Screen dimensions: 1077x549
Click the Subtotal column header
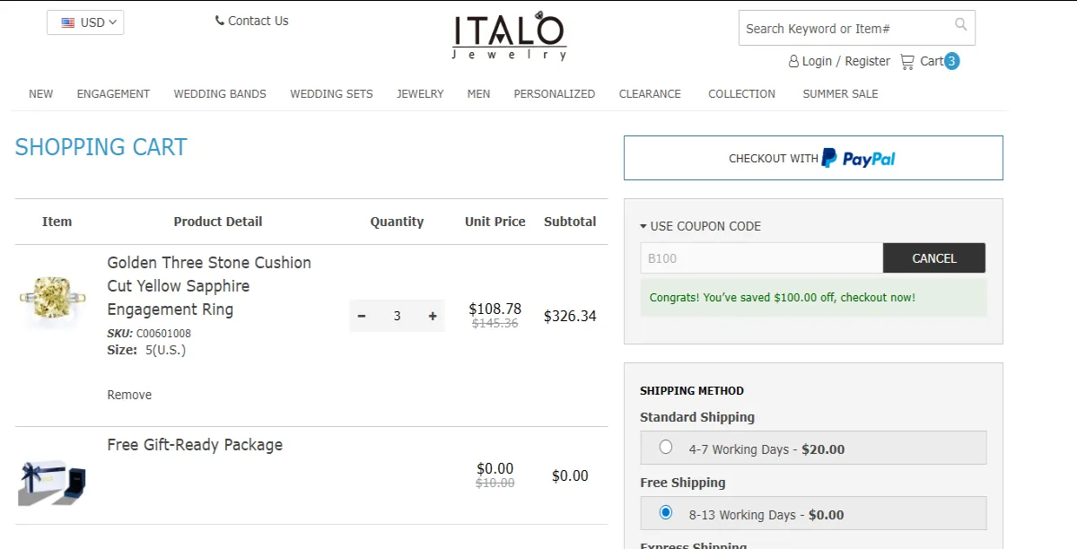point(570,222)
